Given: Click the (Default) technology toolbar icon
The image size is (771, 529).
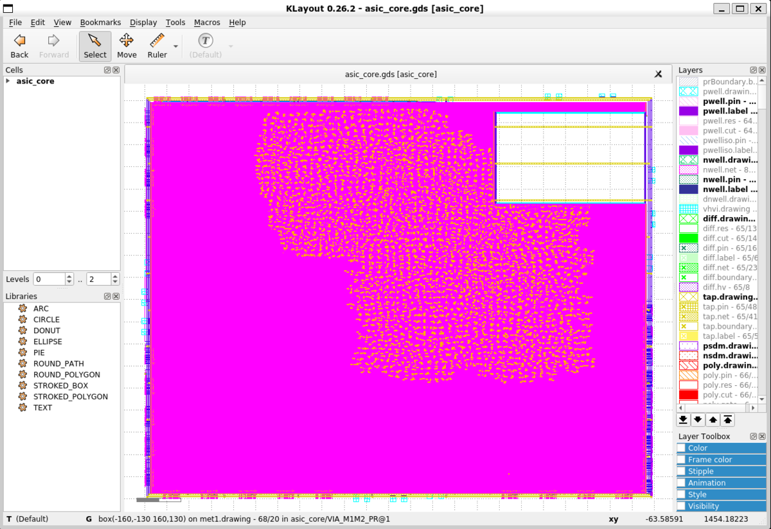Looking at the screenshot, I should (205, 41).
